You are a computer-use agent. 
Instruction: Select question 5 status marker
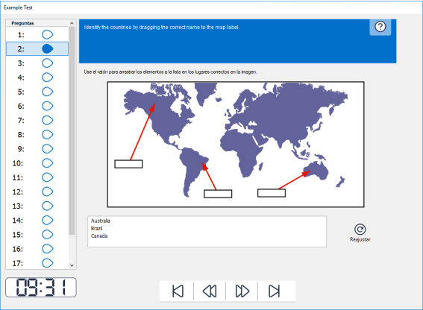coord(48,92)
